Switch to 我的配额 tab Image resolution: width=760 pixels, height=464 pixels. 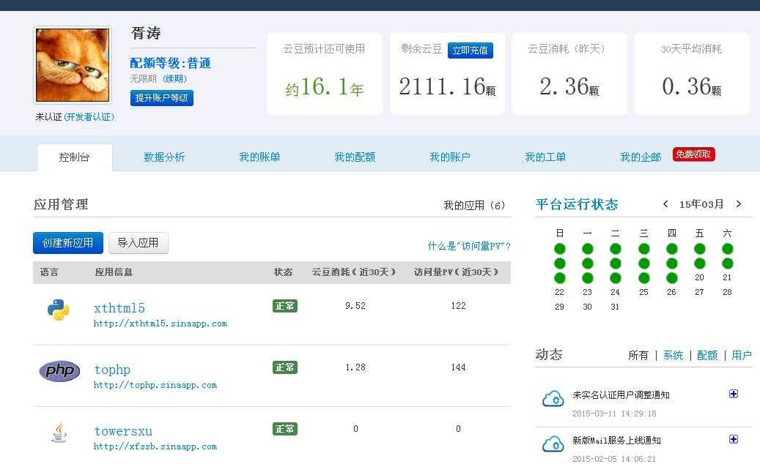pos(355,157)
